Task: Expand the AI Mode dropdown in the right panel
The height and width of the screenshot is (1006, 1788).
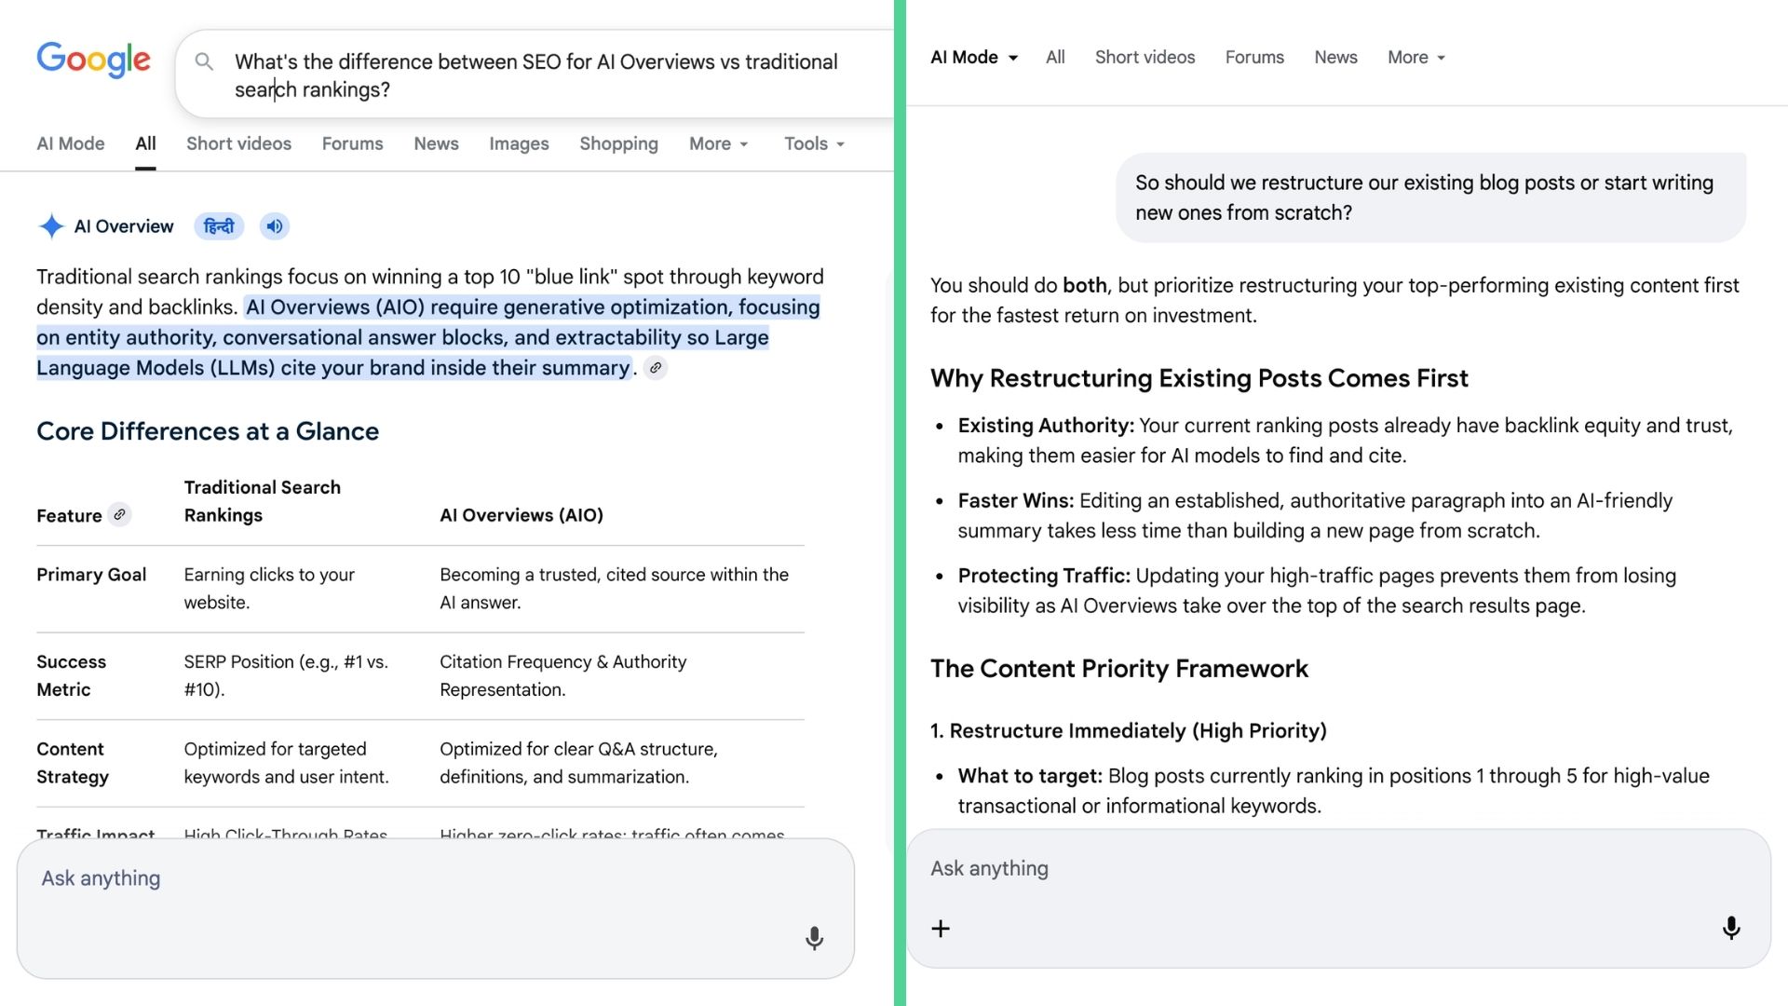Action: (974, 57)
